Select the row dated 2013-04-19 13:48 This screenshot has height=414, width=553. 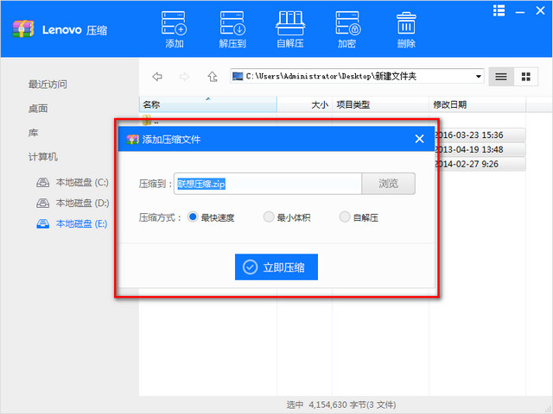pyautogui.click(x=480, y=149)
